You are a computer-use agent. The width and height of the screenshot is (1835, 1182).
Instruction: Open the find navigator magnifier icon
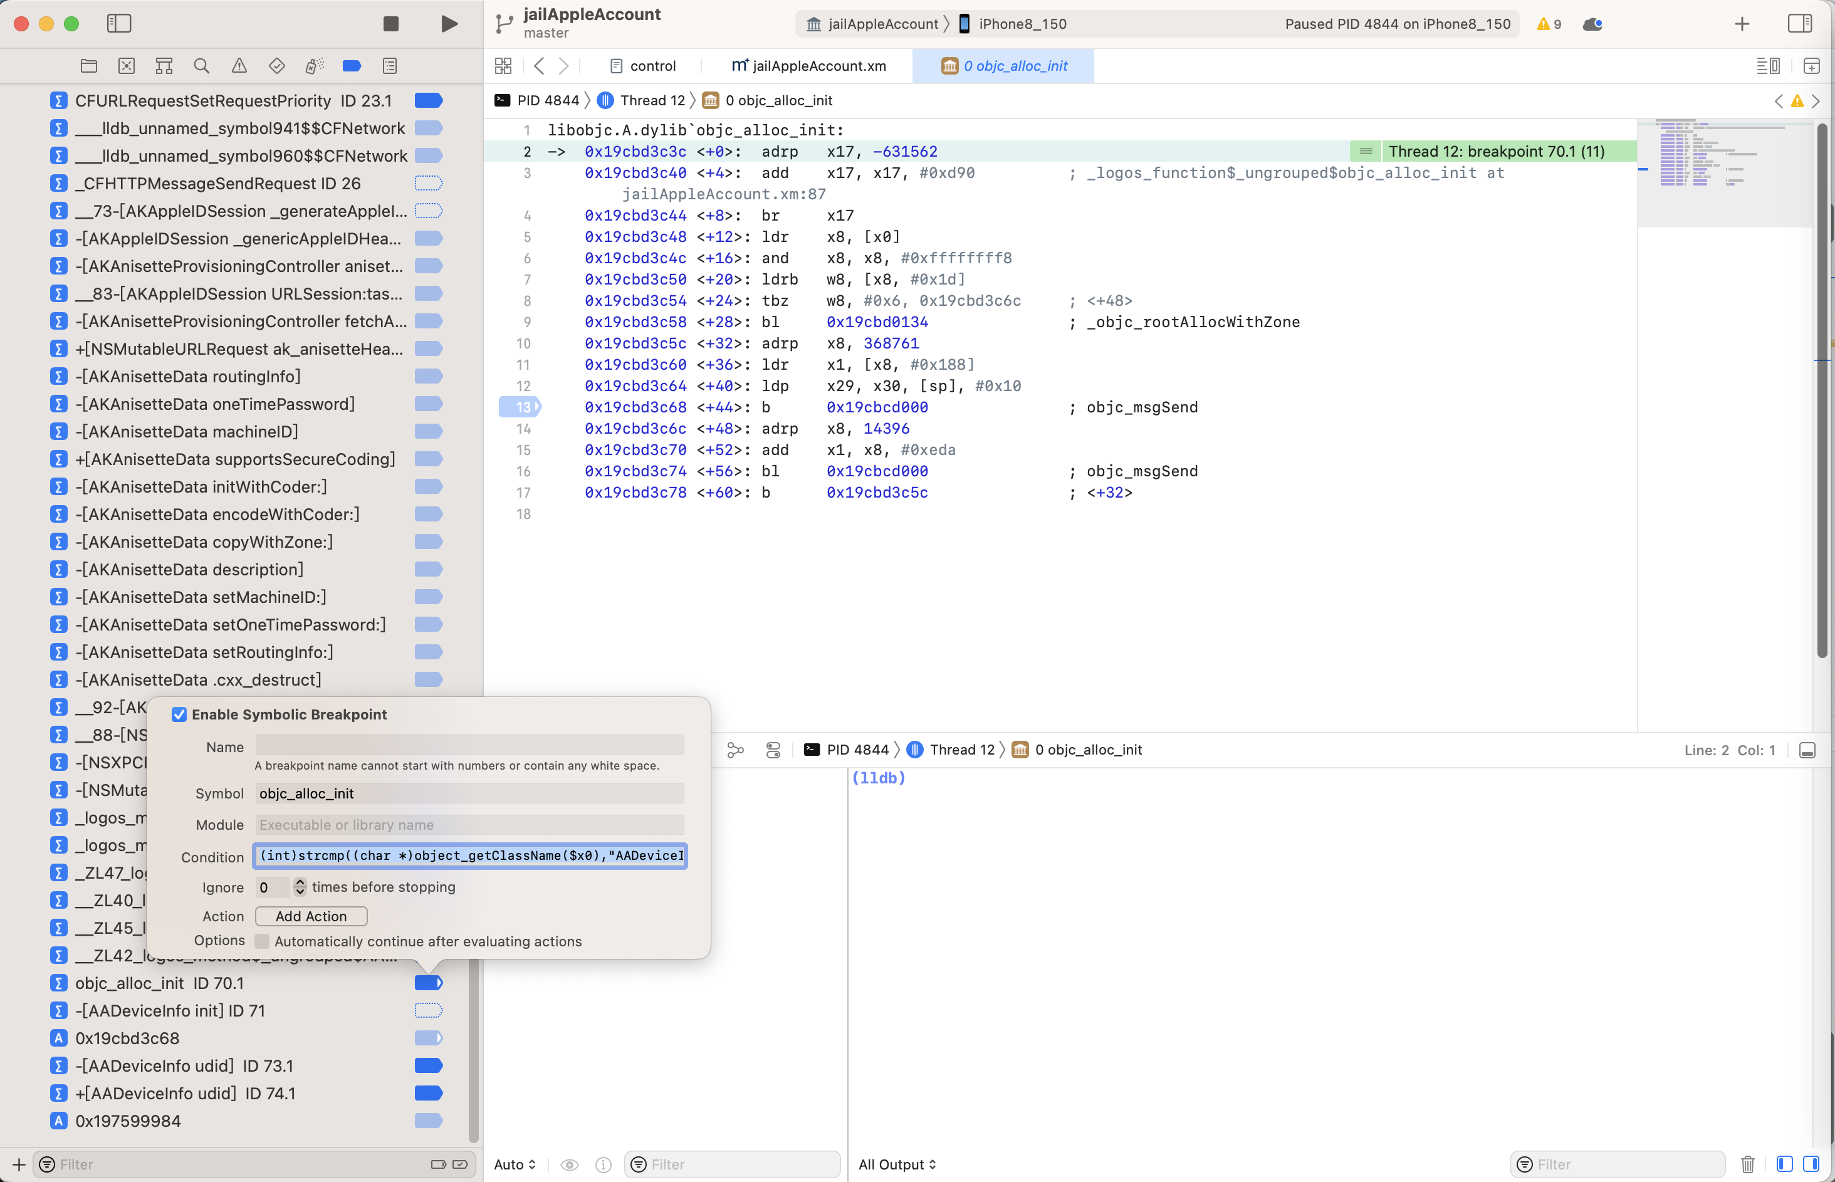click(x=202, y=66)
